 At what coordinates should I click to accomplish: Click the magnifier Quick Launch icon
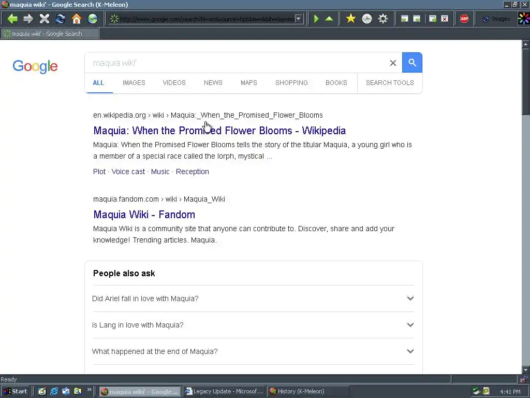[x=78, y=392]
